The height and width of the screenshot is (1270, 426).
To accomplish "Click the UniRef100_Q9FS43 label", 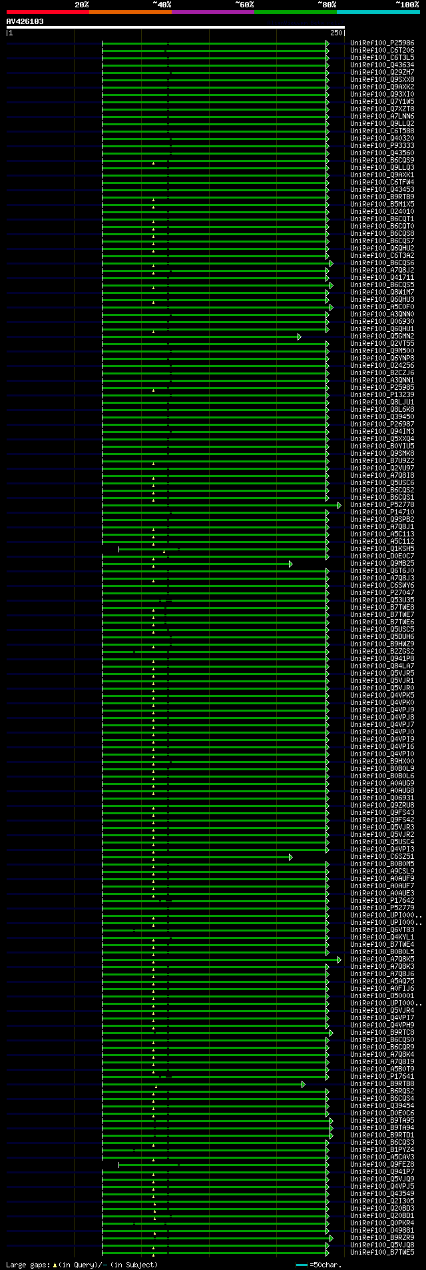I will coord(382,813).
